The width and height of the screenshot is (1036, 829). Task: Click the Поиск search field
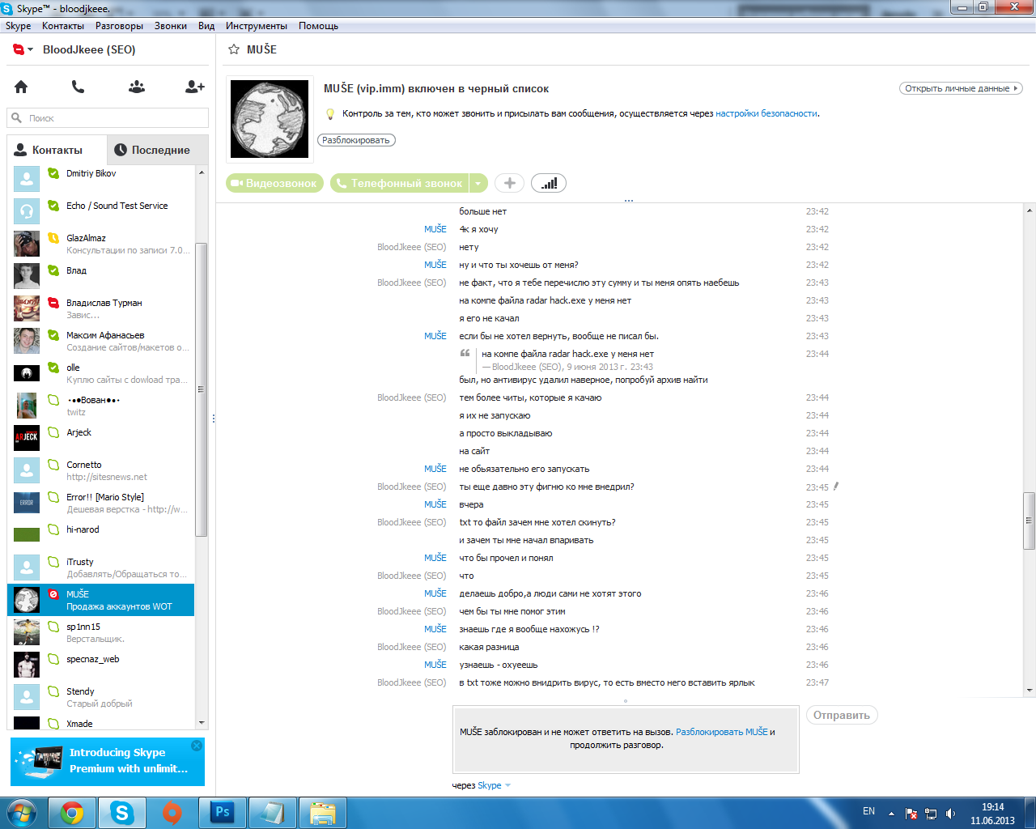click(x=108, y=118)
